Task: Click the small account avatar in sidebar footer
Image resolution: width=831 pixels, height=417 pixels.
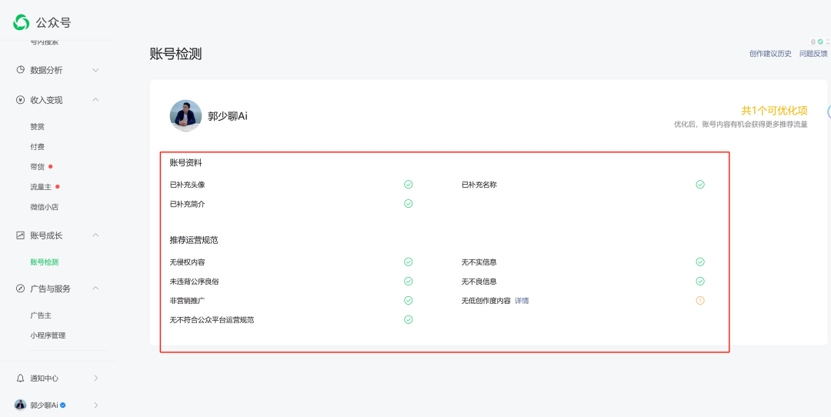Action: coord(21,405)
